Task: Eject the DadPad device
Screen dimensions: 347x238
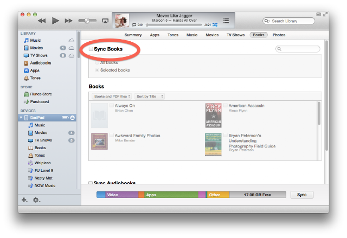Action: 72,118
